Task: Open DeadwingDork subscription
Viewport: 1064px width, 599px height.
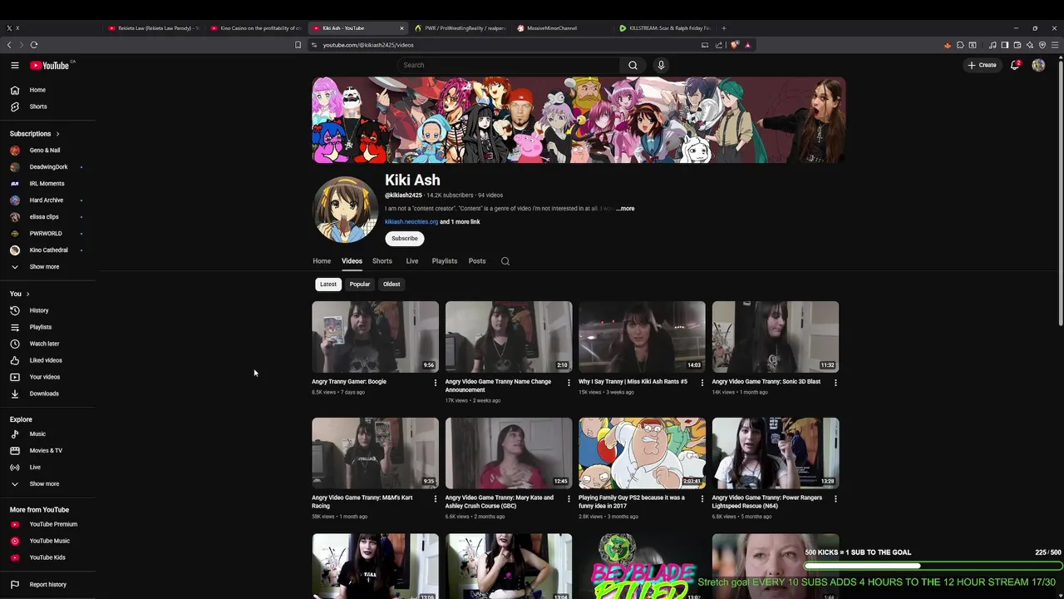Action: pos(48,167)
